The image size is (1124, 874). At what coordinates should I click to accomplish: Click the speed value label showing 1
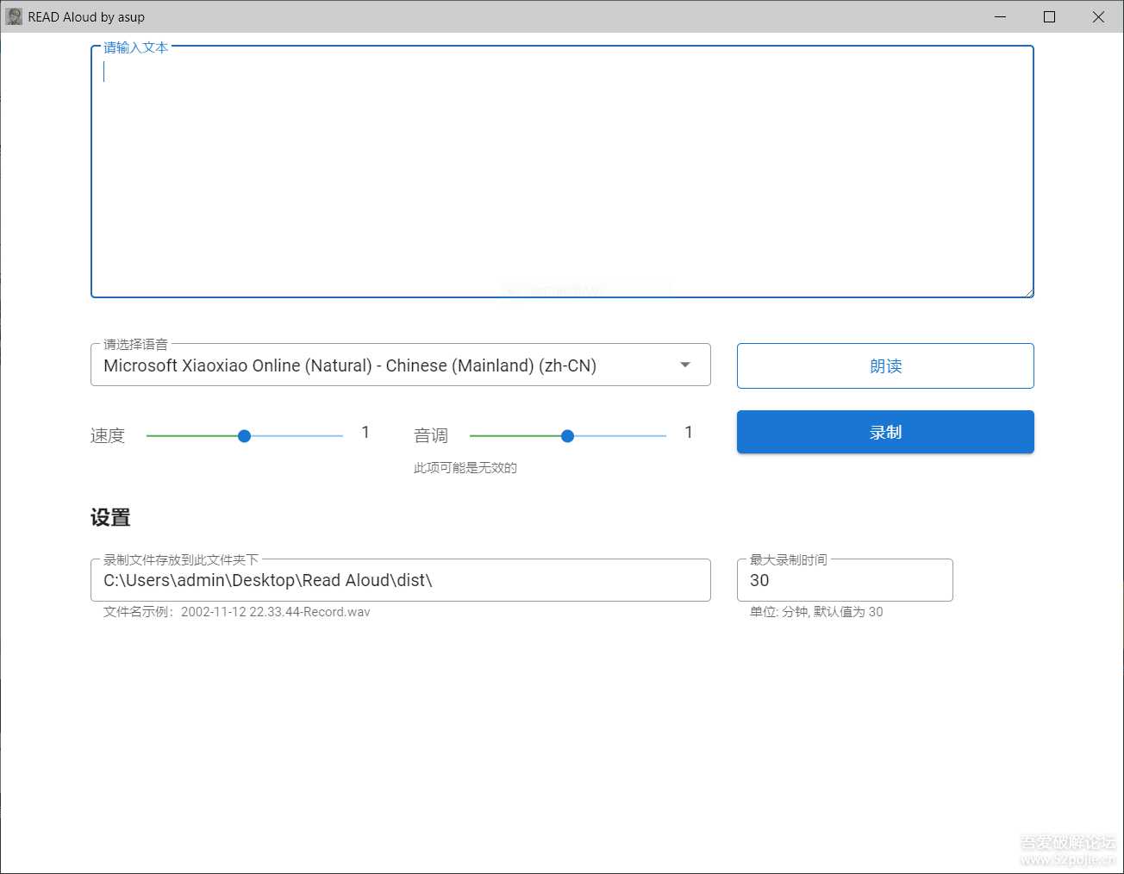pyautogui.click(x=365, y=432)
